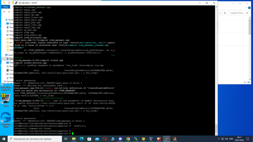Open Discord from the taskbar

[120, 139]
